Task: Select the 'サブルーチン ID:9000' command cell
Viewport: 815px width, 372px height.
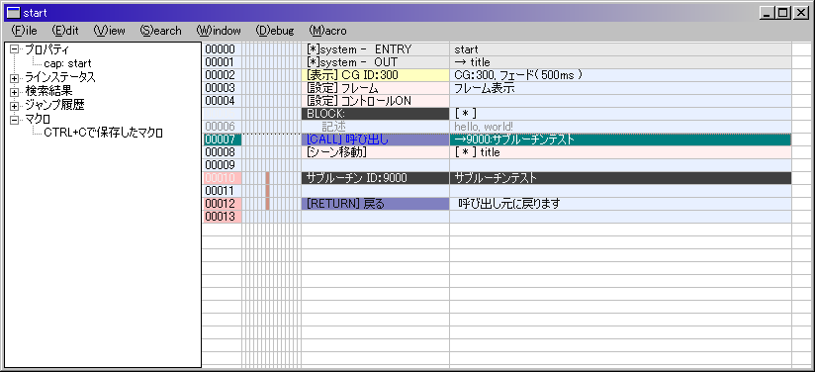Action: click(x=375, y=178)
